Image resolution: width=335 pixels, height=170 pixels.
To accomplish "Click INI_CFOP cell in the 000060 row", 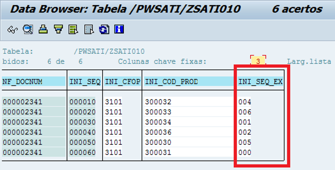I will (x=114, y=153).
